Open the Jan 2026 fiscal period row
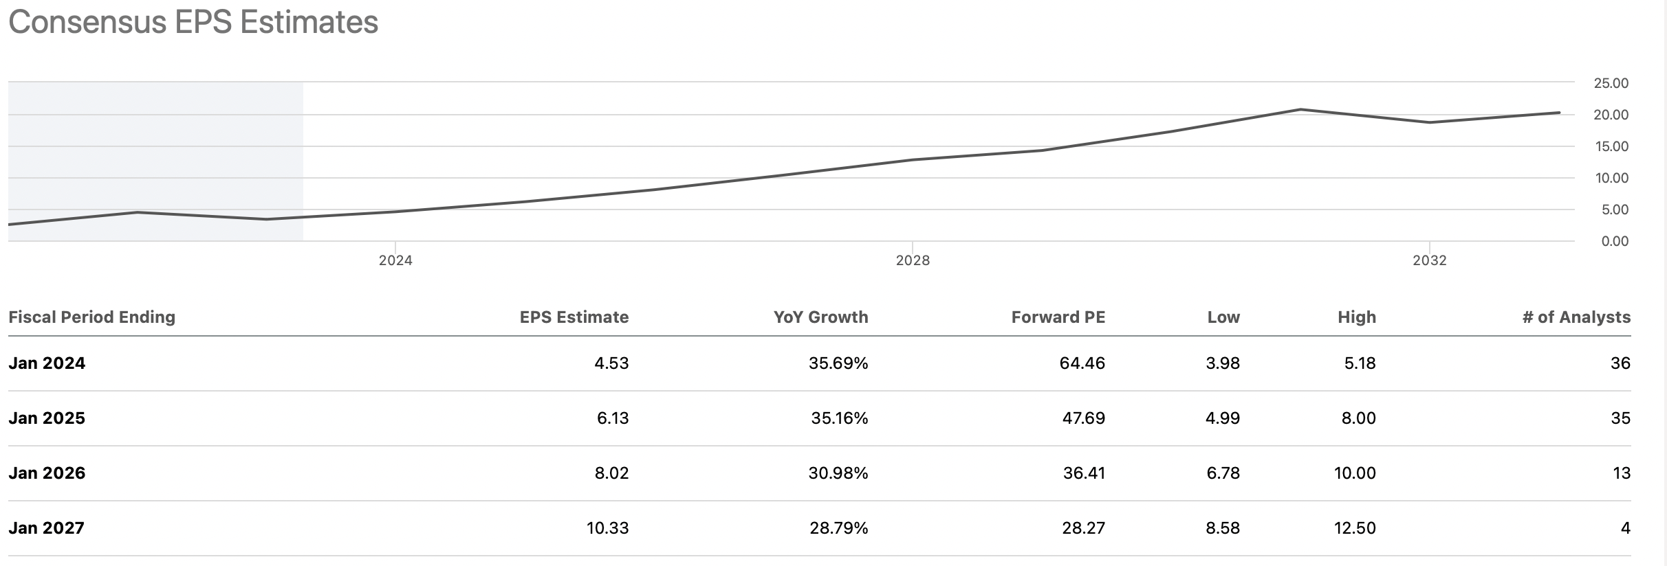Screen dimensions: 1667x566 47,473
